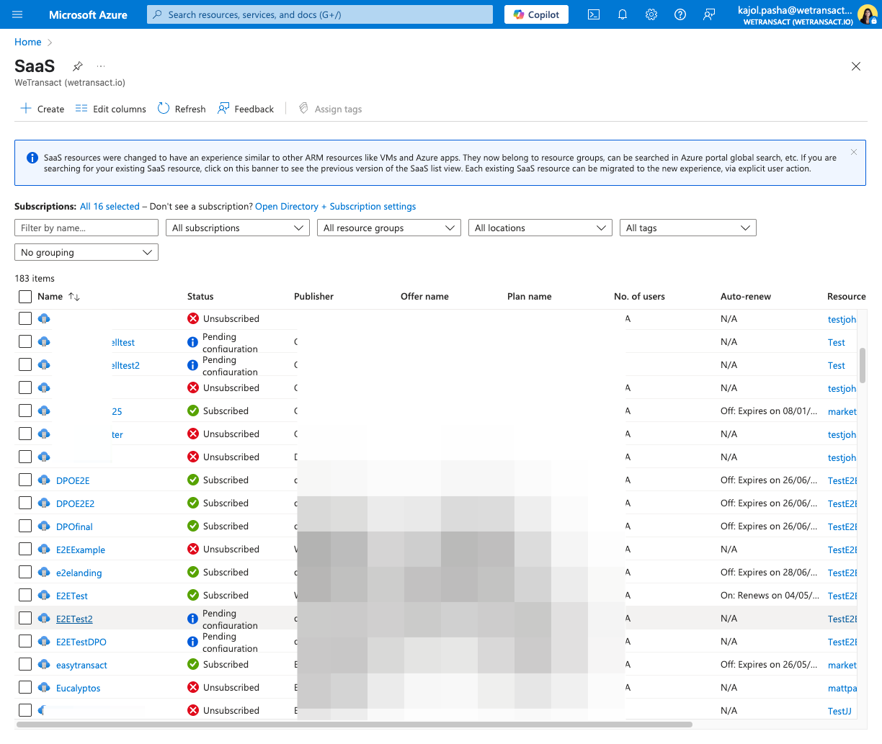Refresh the SaaS list
This screenshot has width=882, height=744.
tap(182, 109)
